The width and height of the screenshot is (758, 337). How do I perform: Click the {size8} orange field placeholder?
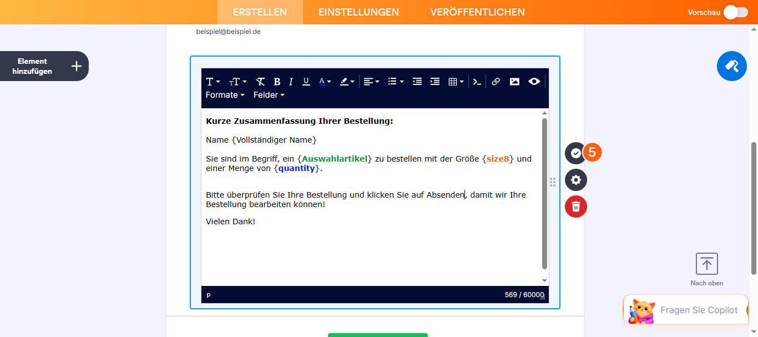point(498,159)
